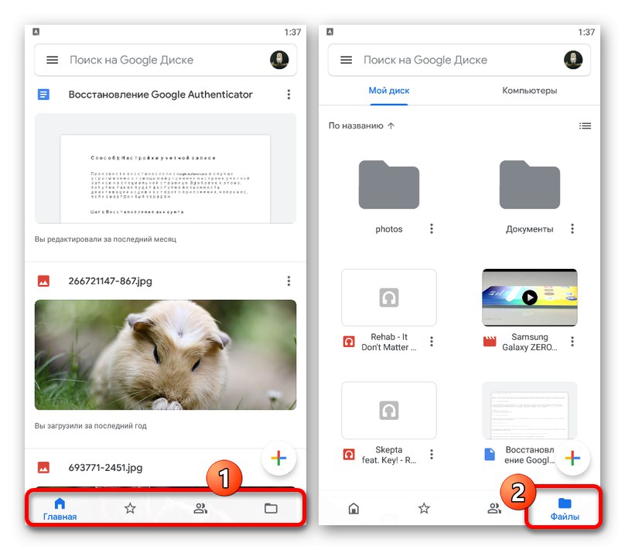Screen dimensions: 625x550
Task: Change sort order По названию
Action: click(361, 125)
